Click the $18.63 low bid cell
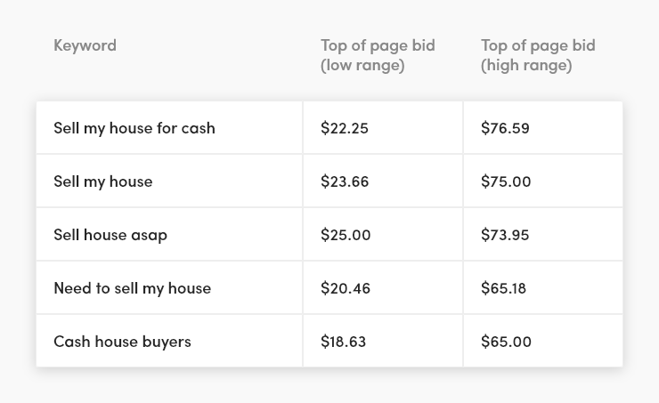 [383, 341]
